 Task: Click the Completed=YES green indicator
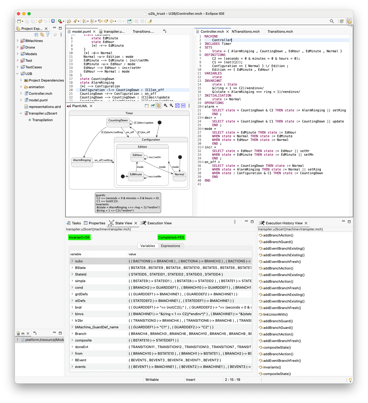coord(171,237)
